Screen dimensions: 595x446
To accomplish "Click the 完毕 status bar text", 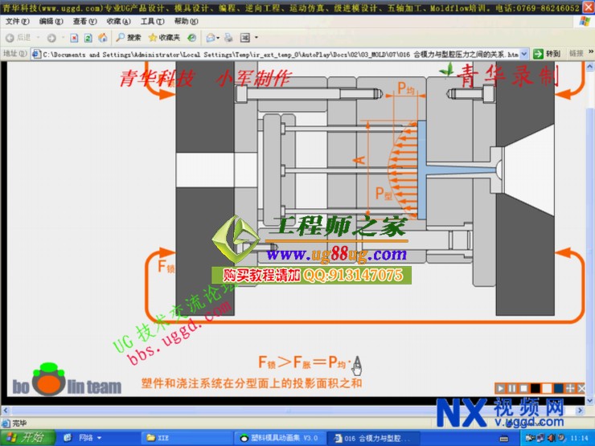I will [19, 423].
